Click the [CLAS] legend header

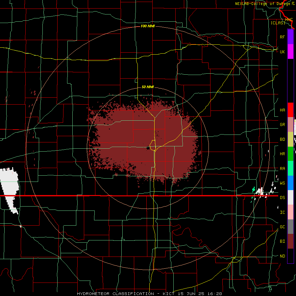pos(278,23)
